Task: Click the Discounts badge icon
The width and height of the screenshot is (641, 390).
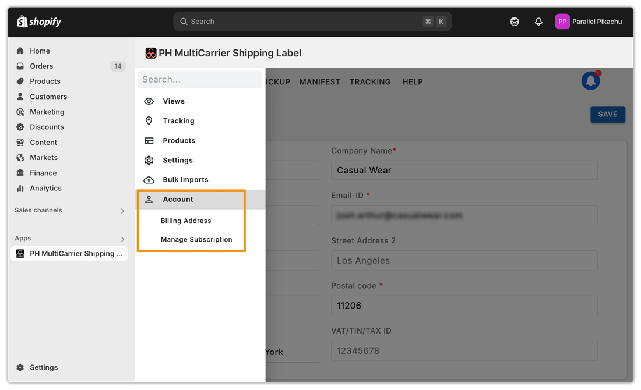Action: pyautogui.click(x=20, y=127)
